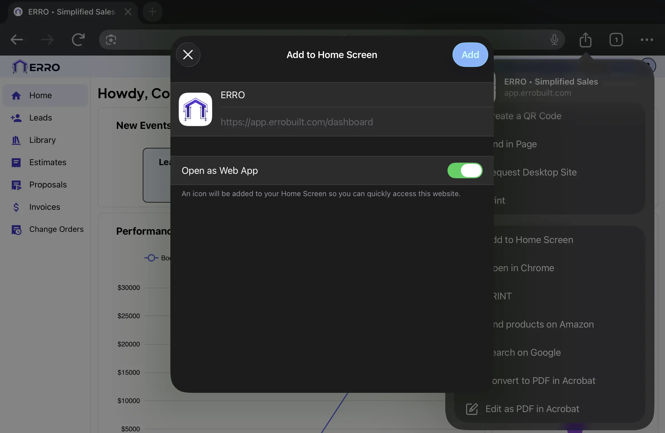Screen dimensions: 665x433
Task: Open the browser tab switcher
Action: point(617,40)
